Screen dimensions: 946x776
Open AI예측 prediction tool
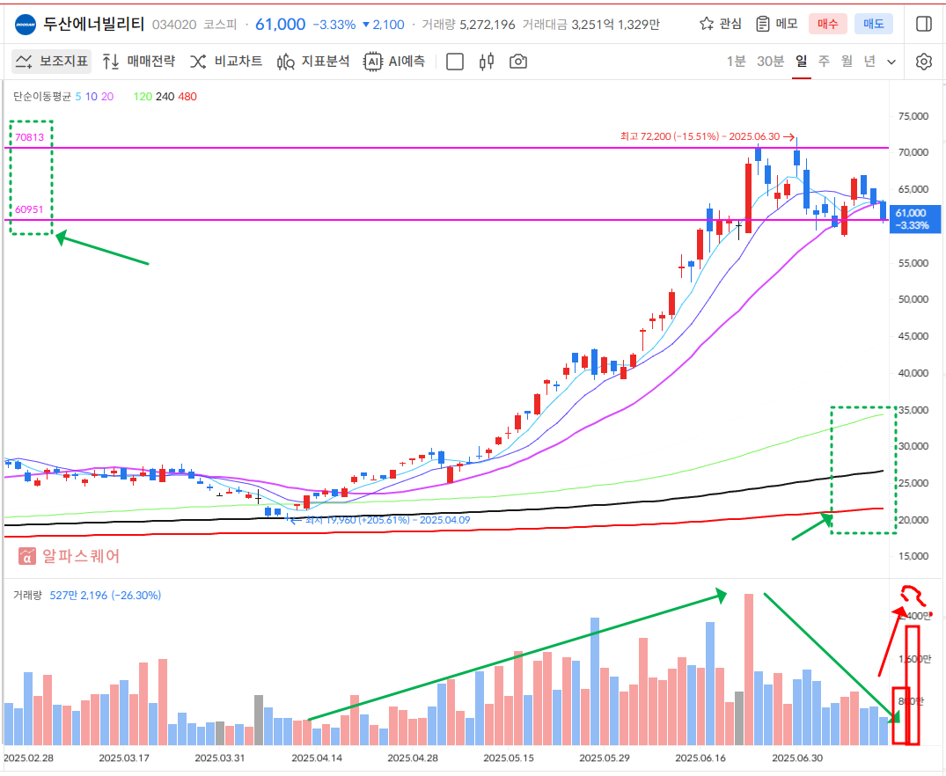click(x=394, y=61)
